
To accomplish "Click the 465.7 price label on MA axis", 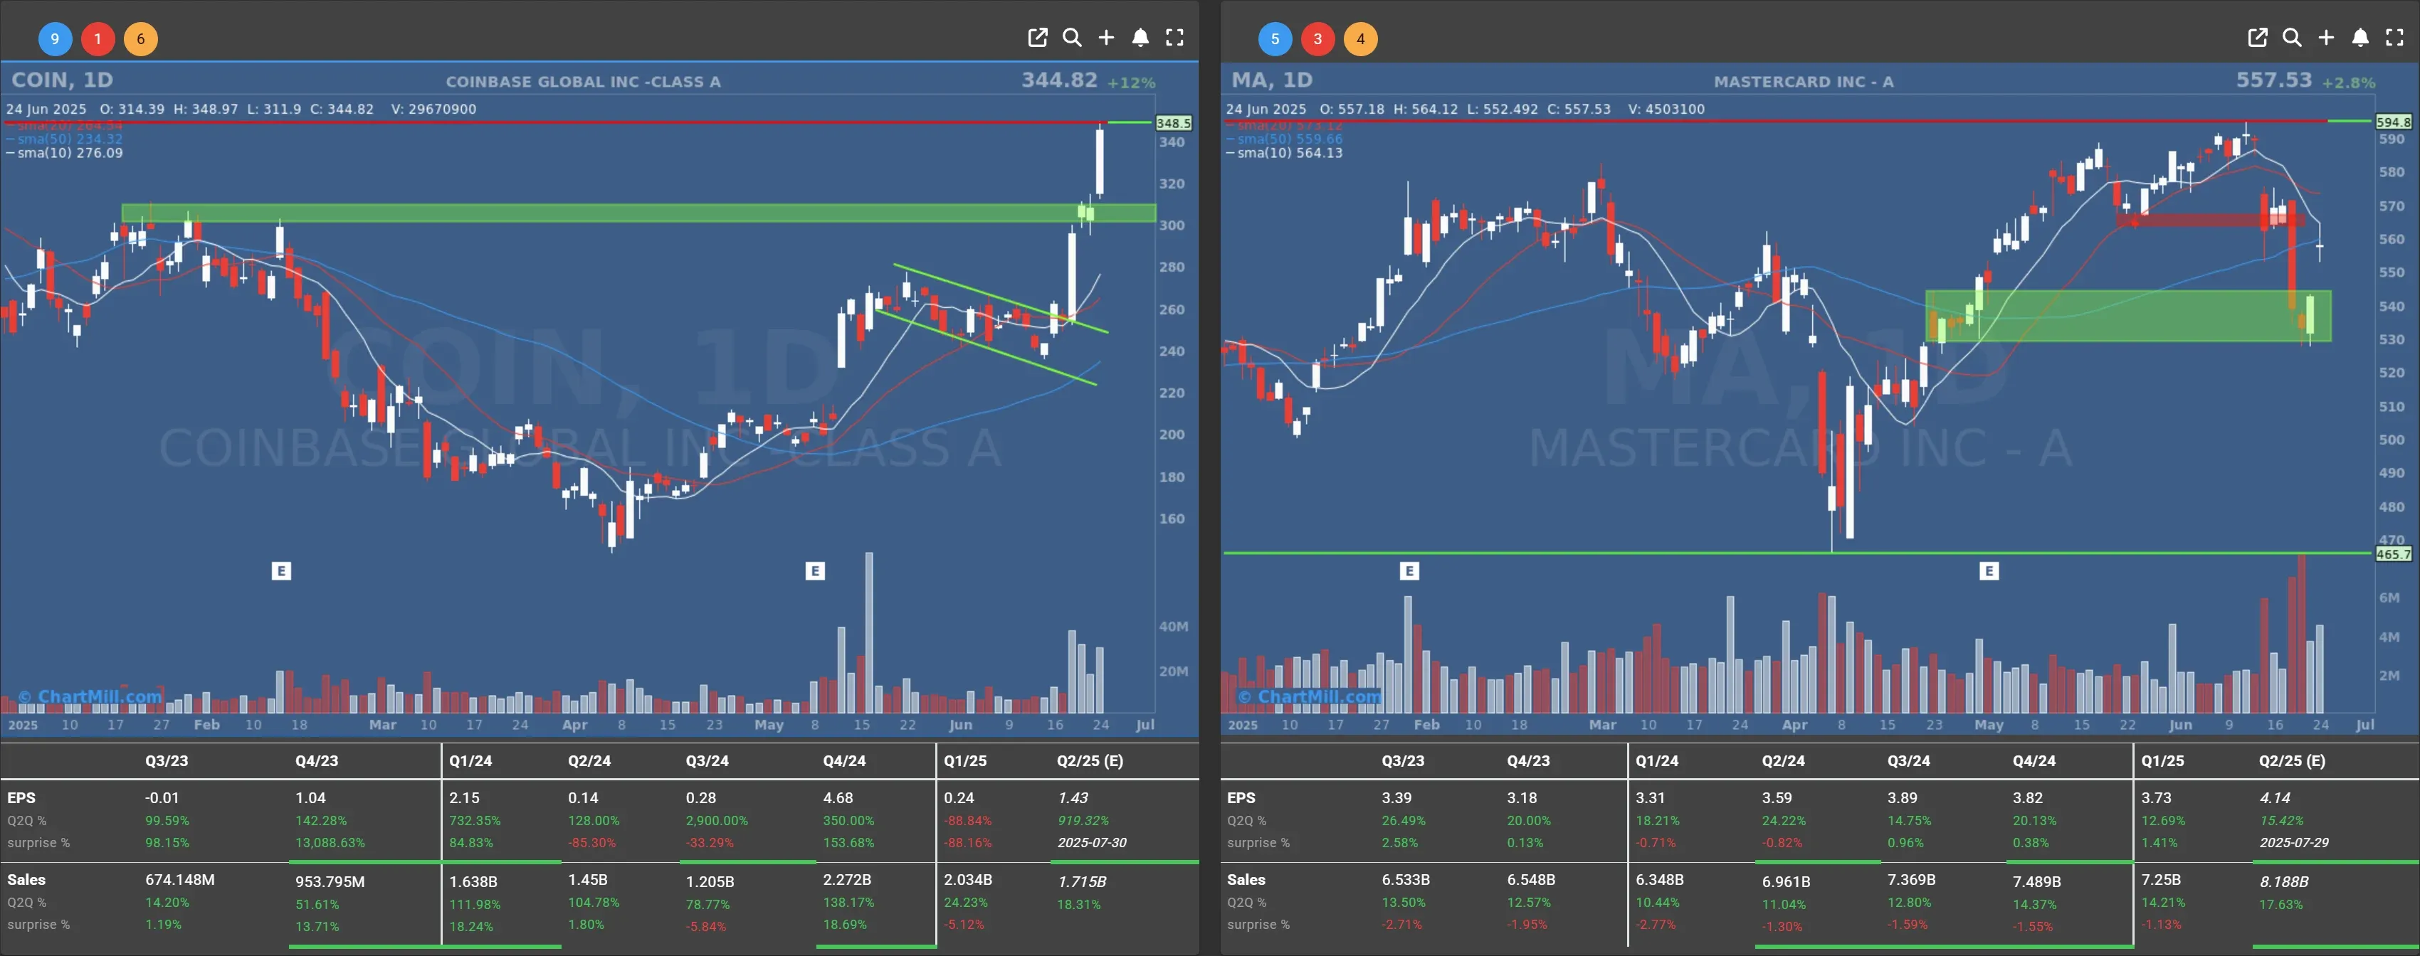I will (x=2393, y=554).
